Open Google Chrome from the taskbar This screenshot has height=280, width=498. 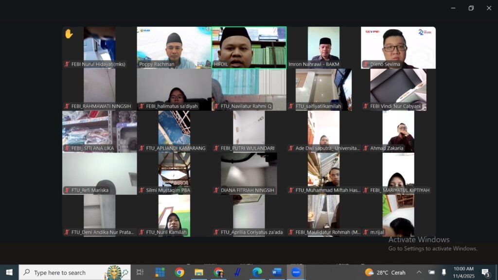point(179,272)
